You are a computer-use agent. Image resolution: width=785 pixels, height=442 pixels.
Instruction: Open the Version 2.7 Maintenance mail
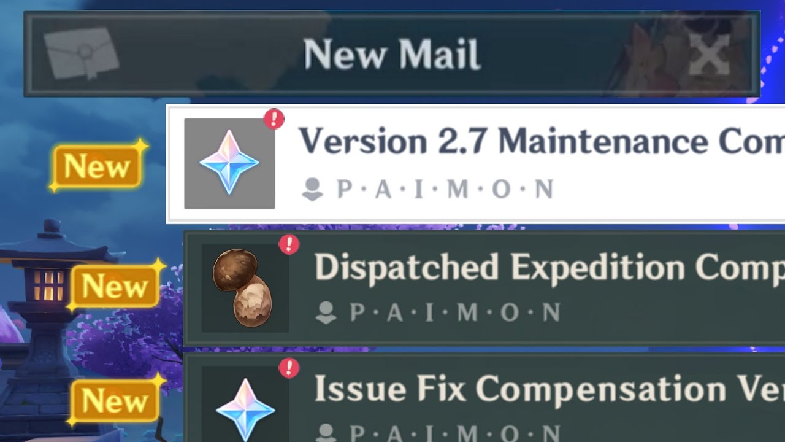click(476, 164)
